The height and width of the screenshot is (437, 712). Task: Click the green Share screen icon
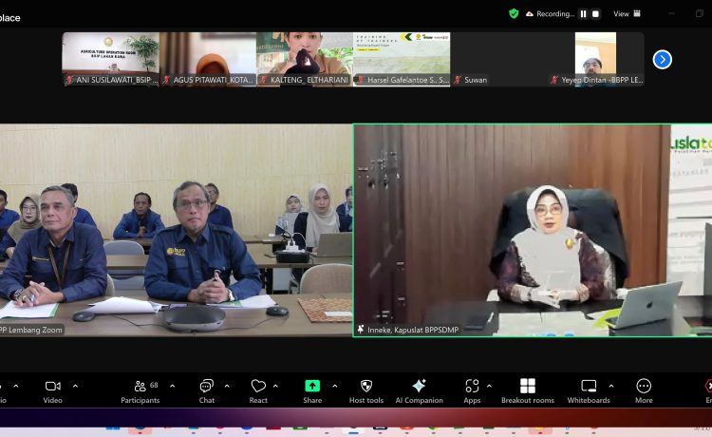click(311, 387)
